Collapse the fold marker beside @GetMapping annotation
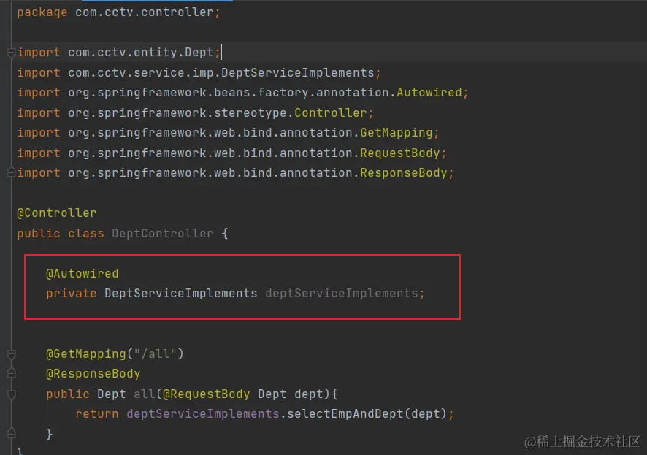This screenshot has width=647, height=455. (12, 354)
